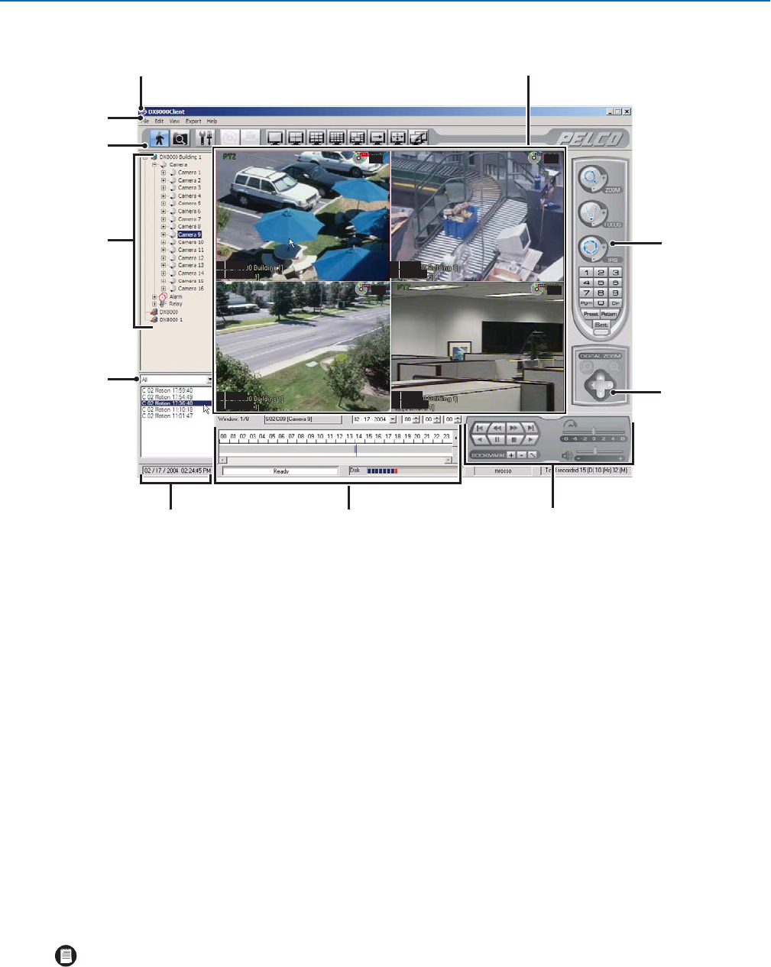771x967 pixels.
Task: Collapse the DX8000 Building 1 node
Action: pyautogui.click(x=145, y=157)
